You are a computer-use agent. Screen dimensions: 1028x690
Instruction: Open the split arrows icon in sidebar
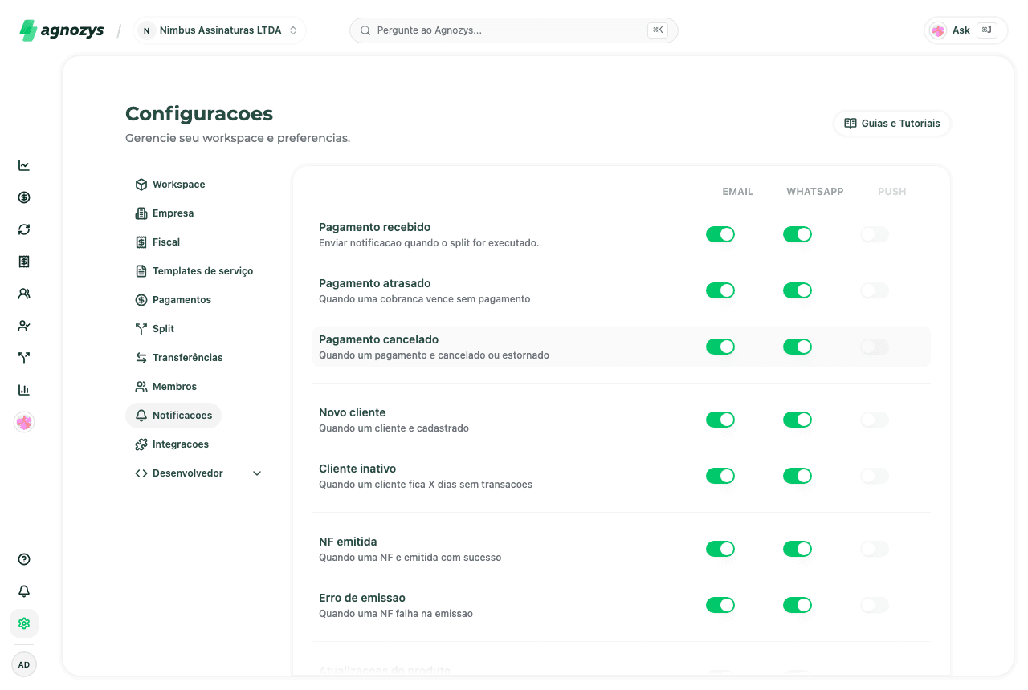point(24,358)
